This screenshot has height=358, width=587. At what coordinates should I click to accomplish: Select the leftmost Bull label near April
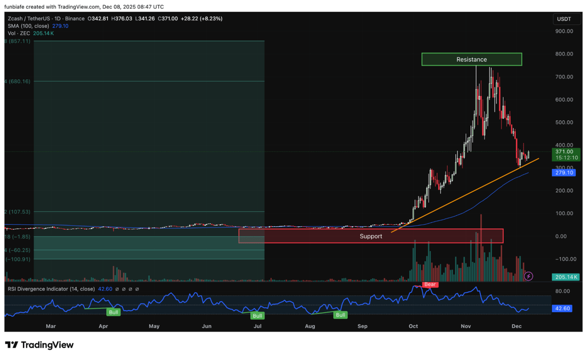113,312
